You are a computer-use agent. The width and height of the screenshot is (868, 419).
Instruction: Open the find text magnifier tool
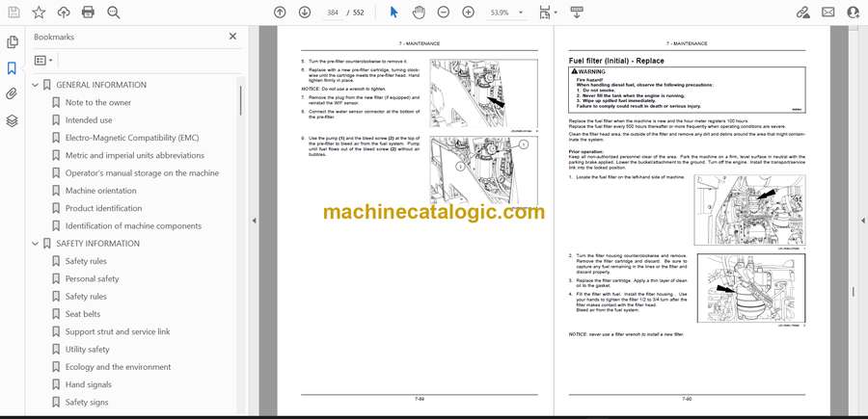coord(114,13)
